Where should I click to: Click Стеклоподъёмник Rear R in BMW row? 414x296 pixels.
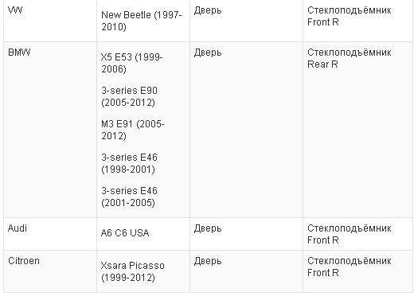350,58
